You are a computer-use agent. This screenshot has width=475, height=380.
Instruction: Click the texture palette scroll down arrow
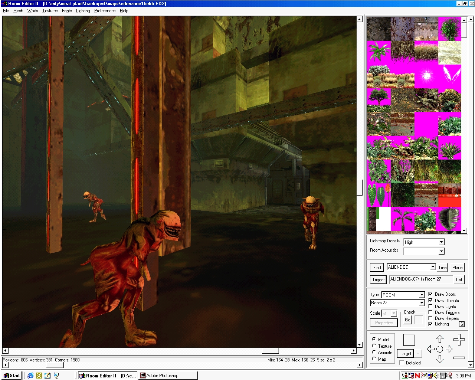[x=464, y=231]
